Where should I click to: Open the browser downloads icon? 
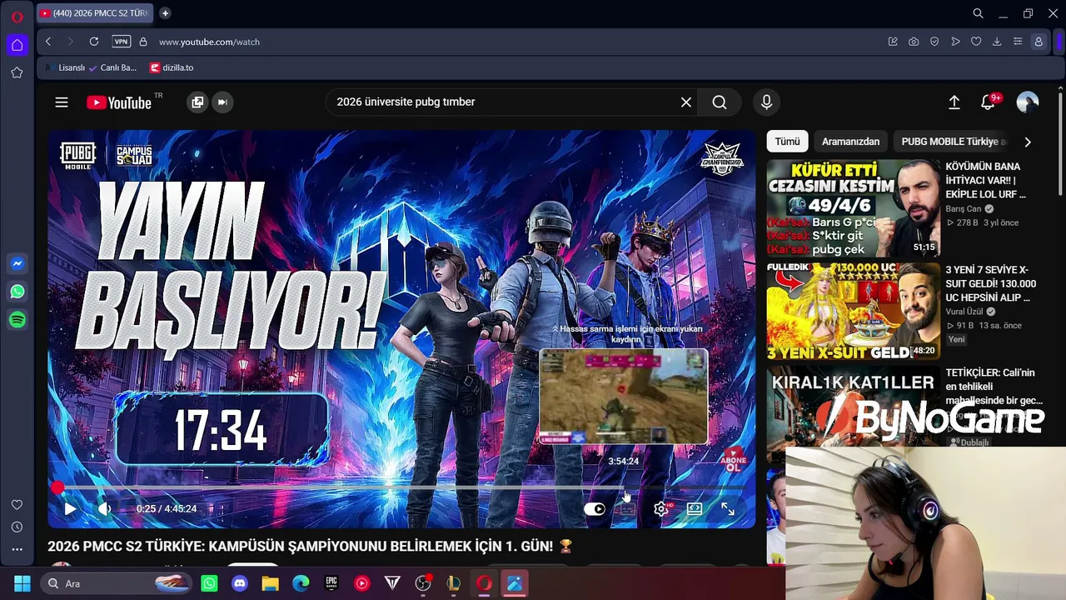[x=997, y=42]
